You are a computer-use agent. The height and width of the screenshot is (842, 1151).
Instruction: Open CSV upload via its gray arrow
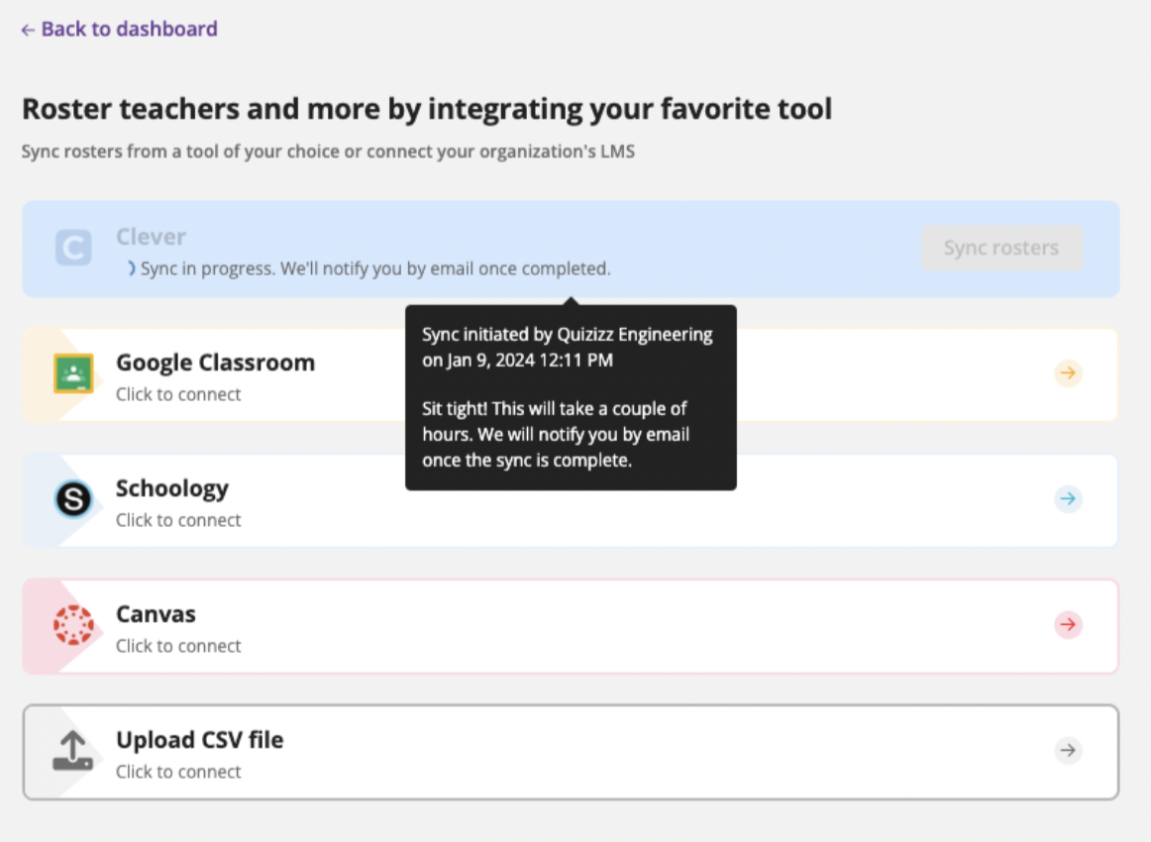[x=1068, y=750]
